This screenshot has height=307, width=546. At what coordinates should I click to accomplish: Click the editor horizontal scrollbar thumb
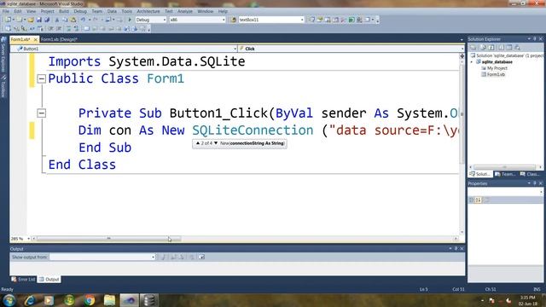click(x=108, y=239)
